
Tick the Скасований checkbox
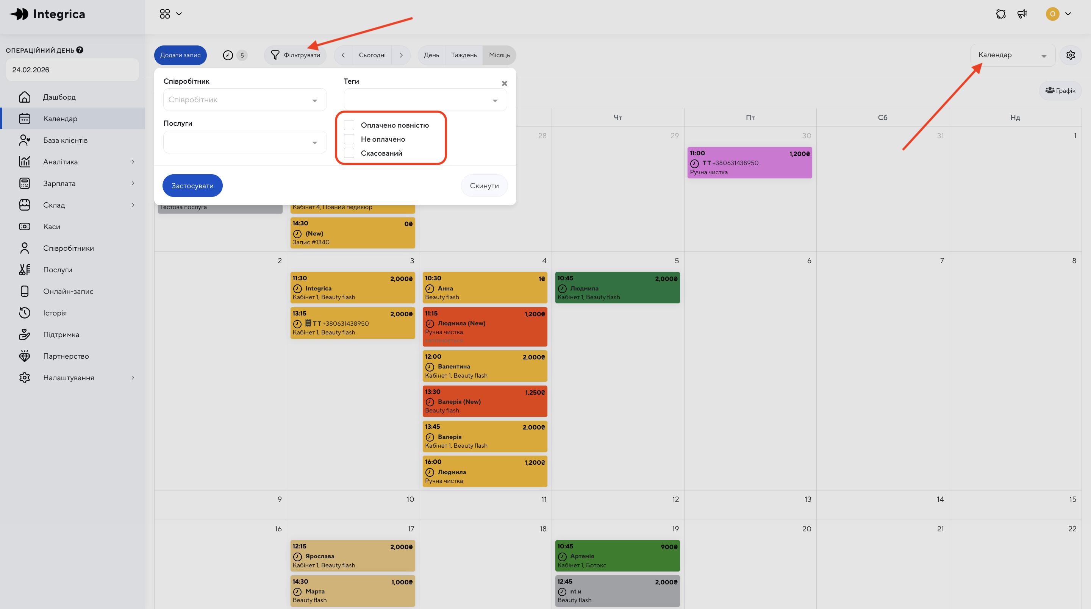(349, 153)
